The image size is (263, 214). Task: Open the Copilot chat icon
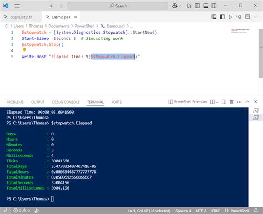(x=174, y=6)
